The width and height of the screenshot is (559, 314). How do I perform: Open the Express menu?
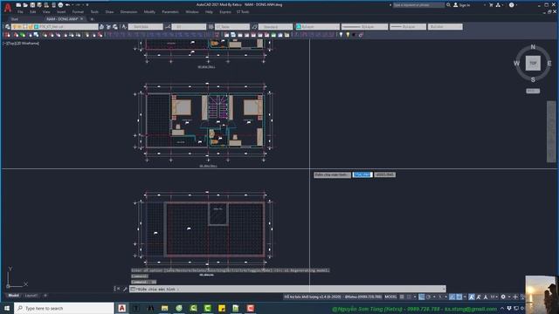[x=225, y=11]
